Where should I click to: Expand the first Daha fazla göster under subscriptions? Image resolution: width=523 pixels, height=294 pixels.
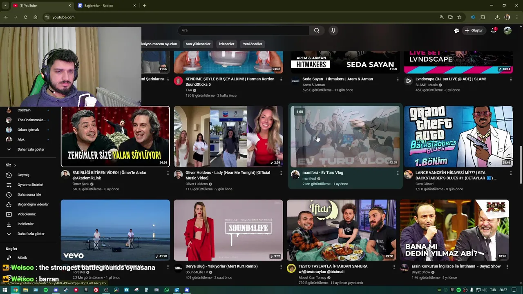pos(29,149)
